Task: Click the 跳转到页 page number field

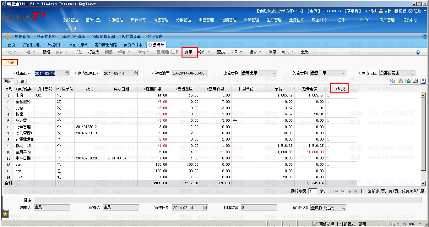Action: tap(313, 191)
